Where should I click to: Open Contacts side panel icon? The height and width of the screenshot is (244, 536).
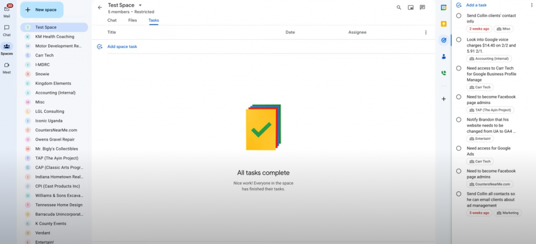coord(444,56)
